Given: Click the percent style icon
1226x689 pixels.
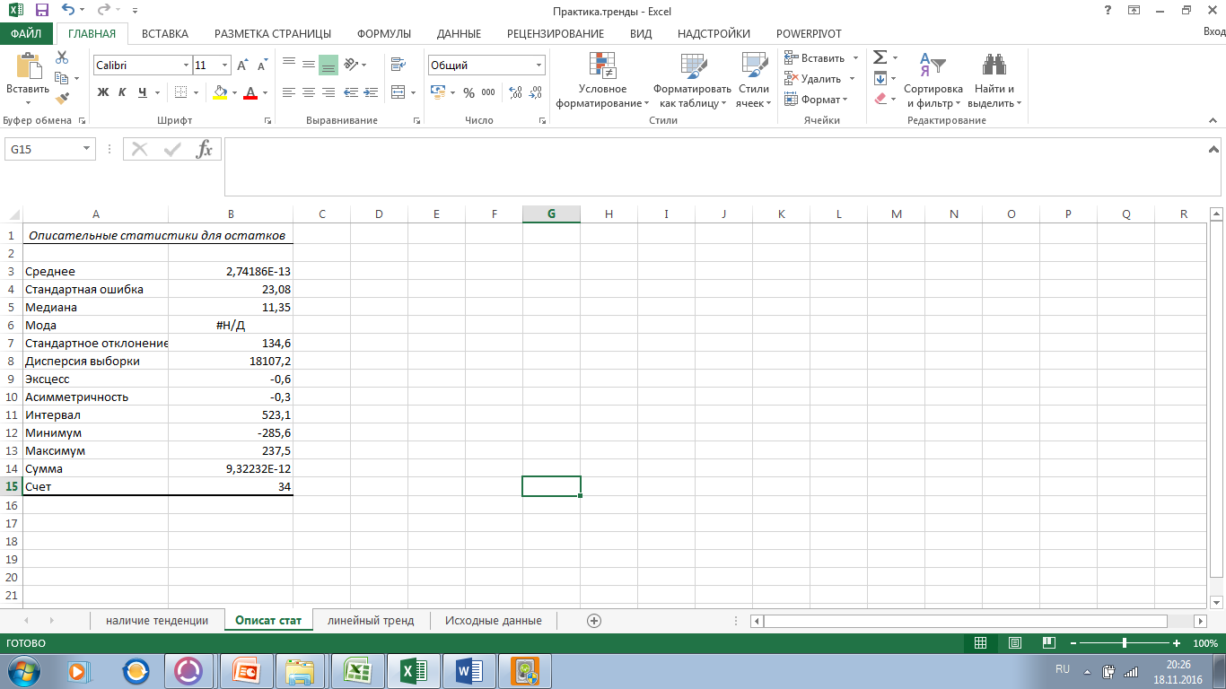Looking at the screenshot, I should [x=469, y=92].
